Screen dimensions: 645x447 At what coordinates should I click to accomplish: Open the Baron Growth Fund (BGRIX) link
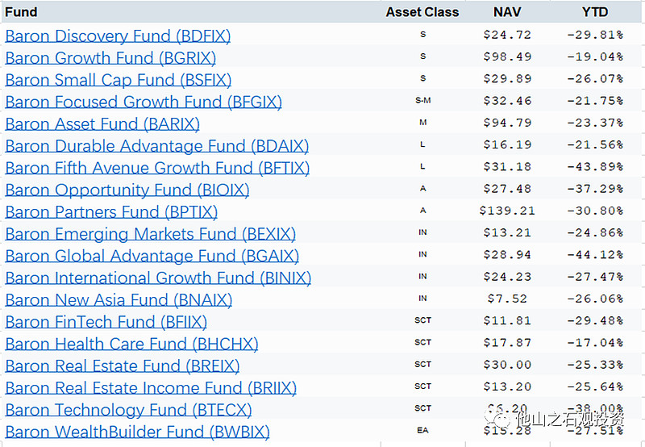pyautogui.click(x=110, y=58)
